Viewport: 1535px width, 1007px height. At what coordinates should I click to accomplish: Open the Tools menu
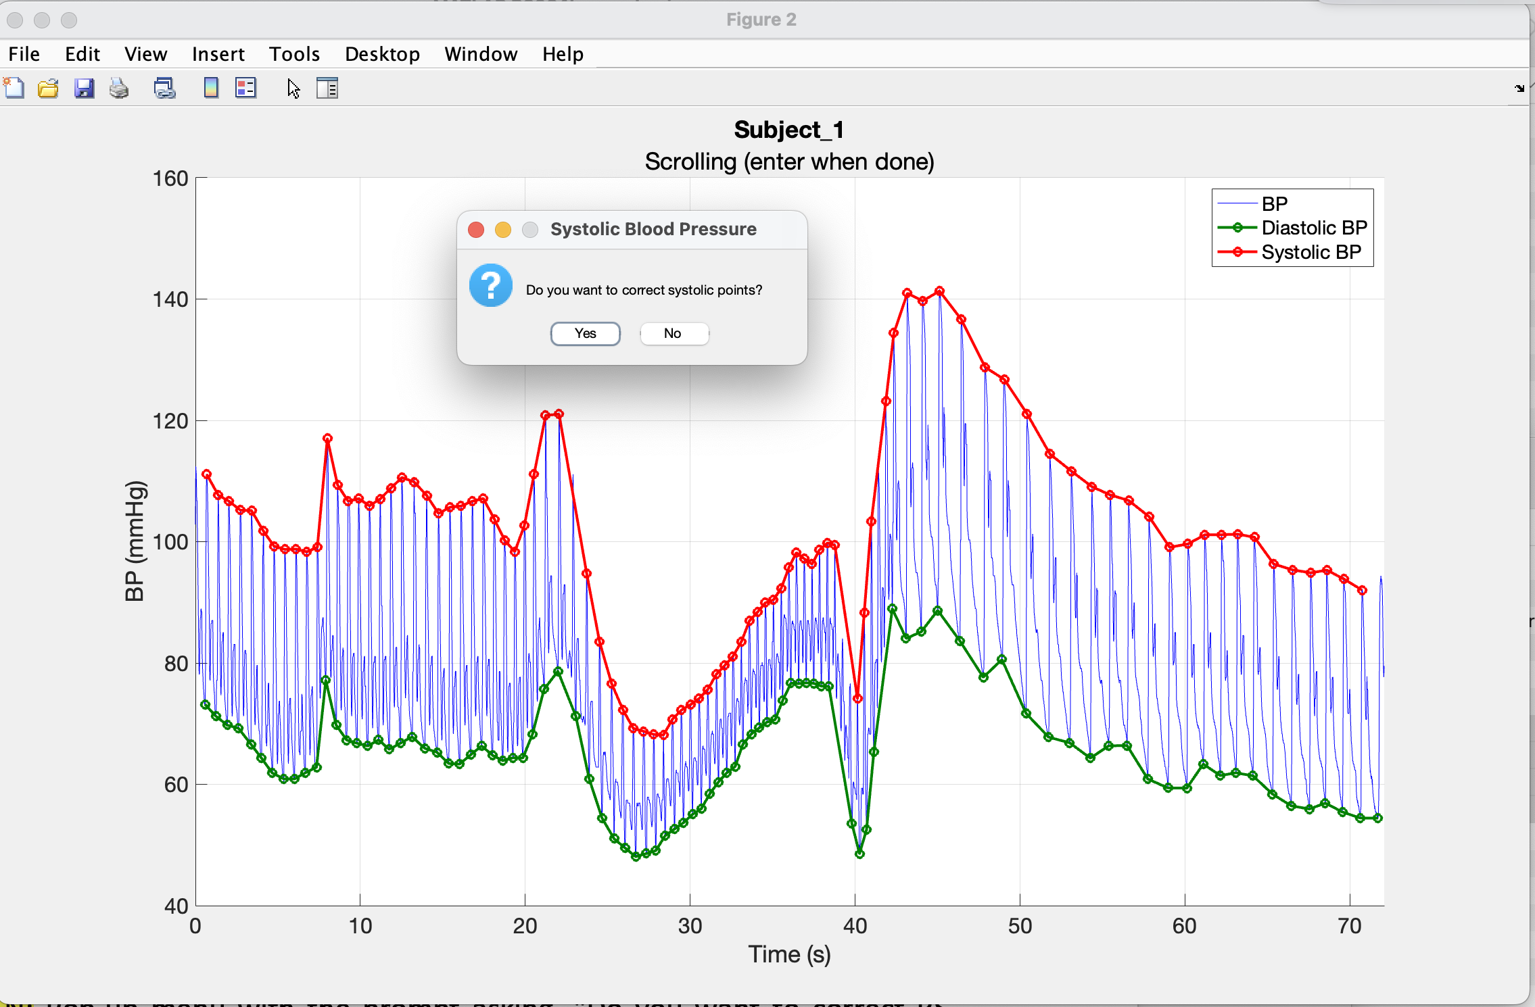(x=294, y=54)
